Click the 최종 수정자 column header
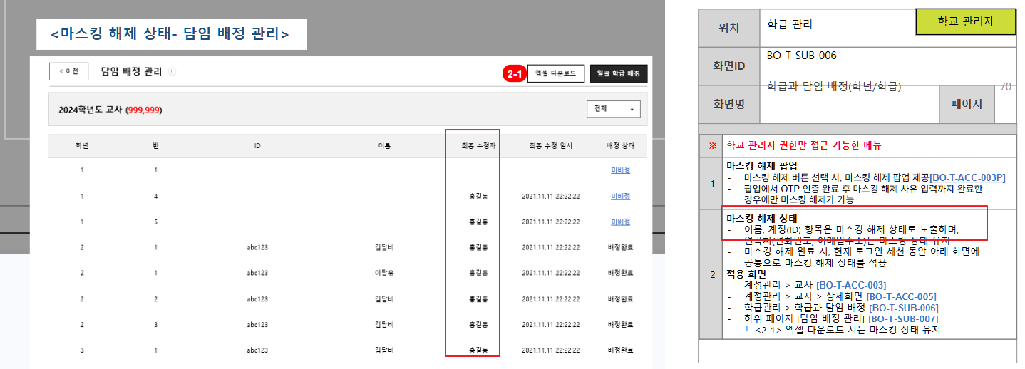This screenshot has height=369, width=1025. (x=473, y=146)
